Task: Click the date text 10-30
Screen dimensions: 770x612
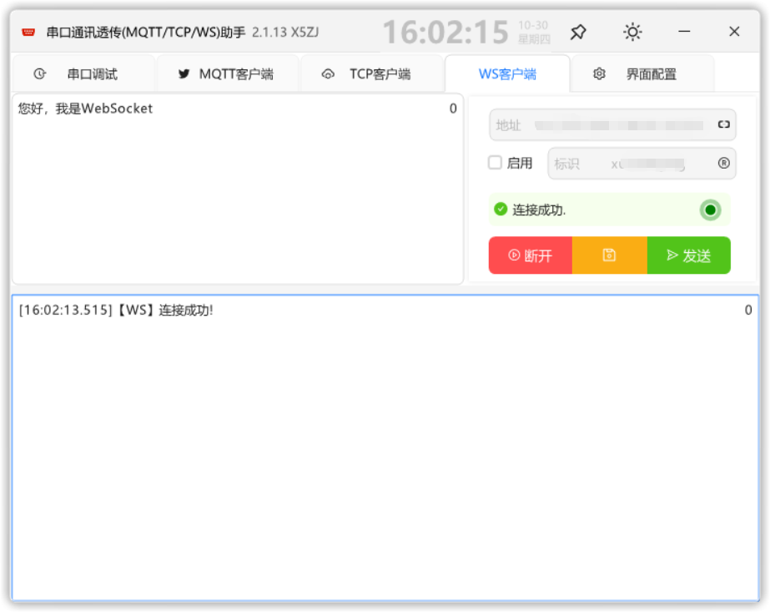Action: tap(533, 25)
